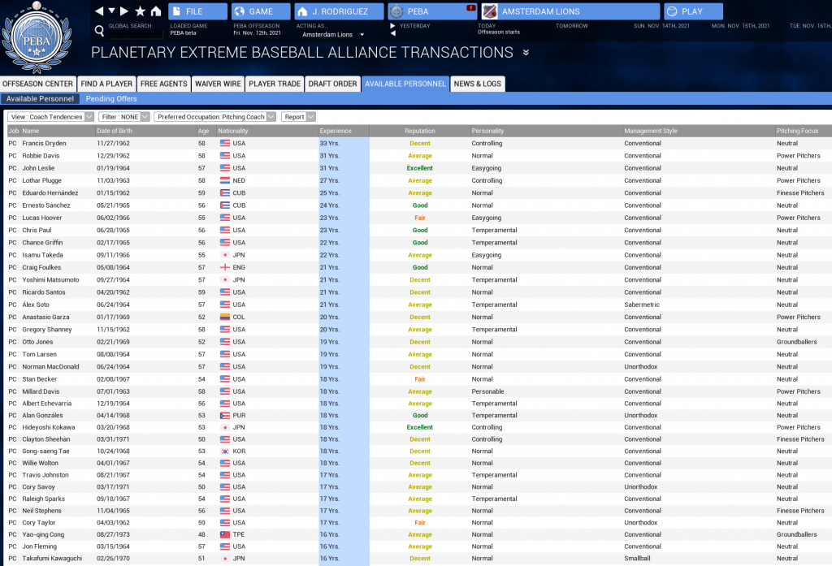832x566 pixels.
Task: Click the Colombia flag in Anastasio Garza's row
Action: click(x=225, y=318)
